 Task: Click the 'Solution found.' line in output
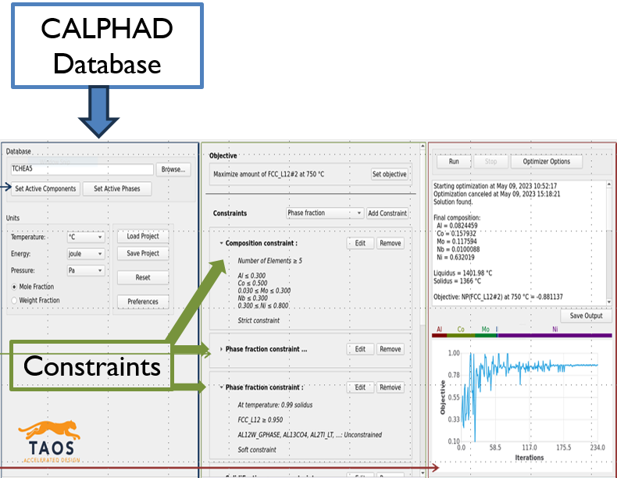[453, 202]
